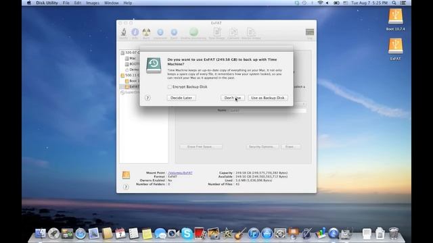433x243 pixels.
Task: Open Launchpad from the dock
Action: point(53,233)
